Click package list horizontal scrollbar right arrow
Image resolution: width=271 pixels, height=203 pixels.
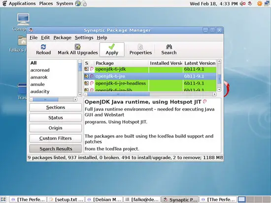(x=214, y=94)
